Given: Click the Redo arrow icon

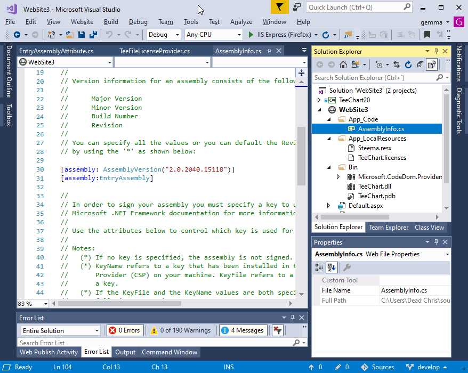Looking at the screenshot, I should pos(128,35).
